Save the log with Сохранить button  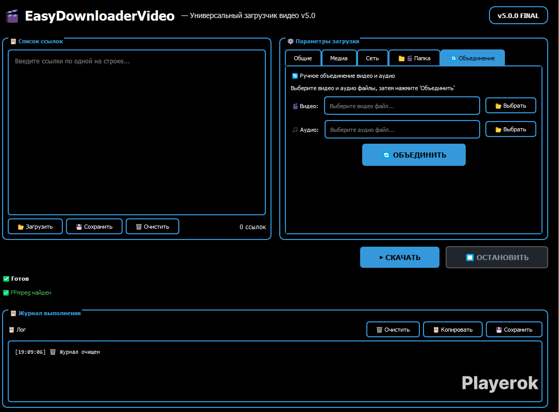tap(514, 330)
